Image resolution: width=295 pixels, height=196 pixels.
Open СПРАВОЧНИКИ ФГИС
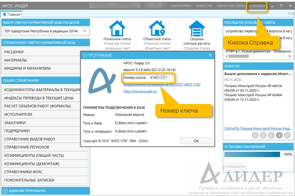click(x=45, y=172)
